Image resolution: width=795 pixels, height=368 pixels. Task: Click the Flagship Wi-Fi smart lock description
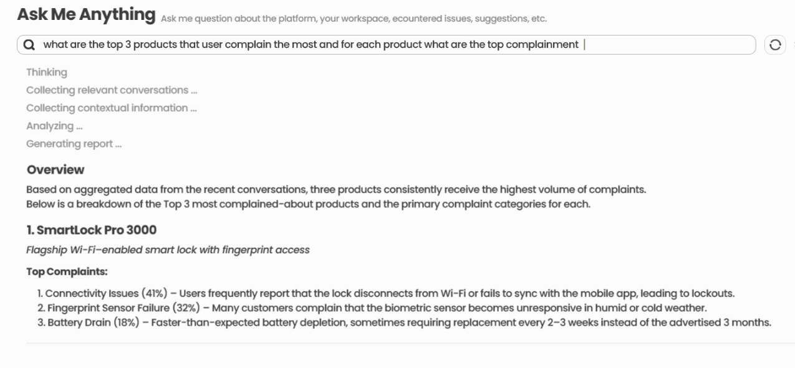tap(168, 250)
